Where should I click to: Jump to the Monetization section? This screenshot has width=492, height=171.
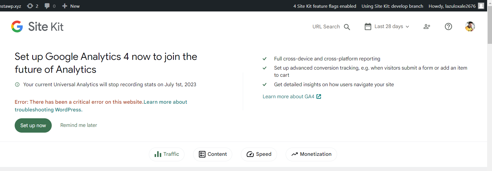click(x=311, y=154)
